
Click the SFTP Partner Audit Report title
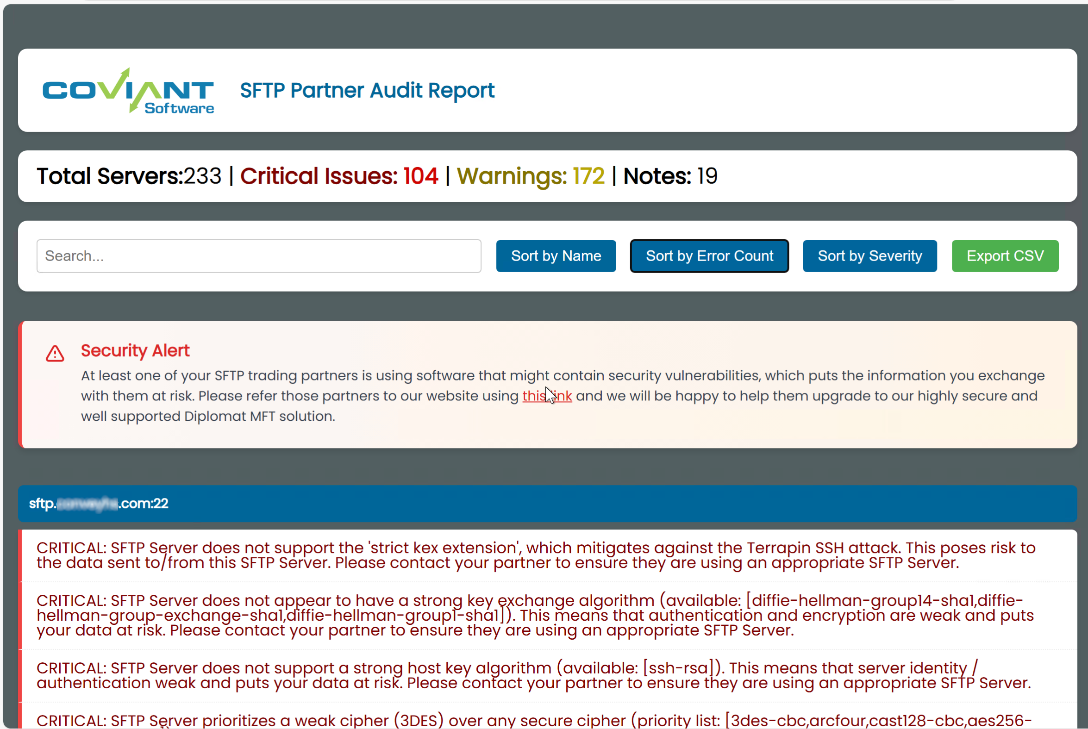(x=367, y=90)
